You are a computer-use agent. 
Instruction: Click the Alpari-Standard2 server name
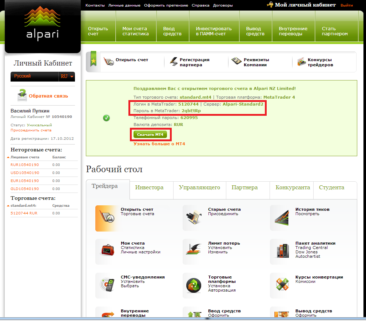[243, 104]
